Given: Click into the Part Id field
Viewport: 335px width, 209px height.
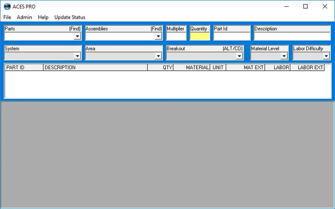Looking at the screenshot, I should click(x=232, y=36).
